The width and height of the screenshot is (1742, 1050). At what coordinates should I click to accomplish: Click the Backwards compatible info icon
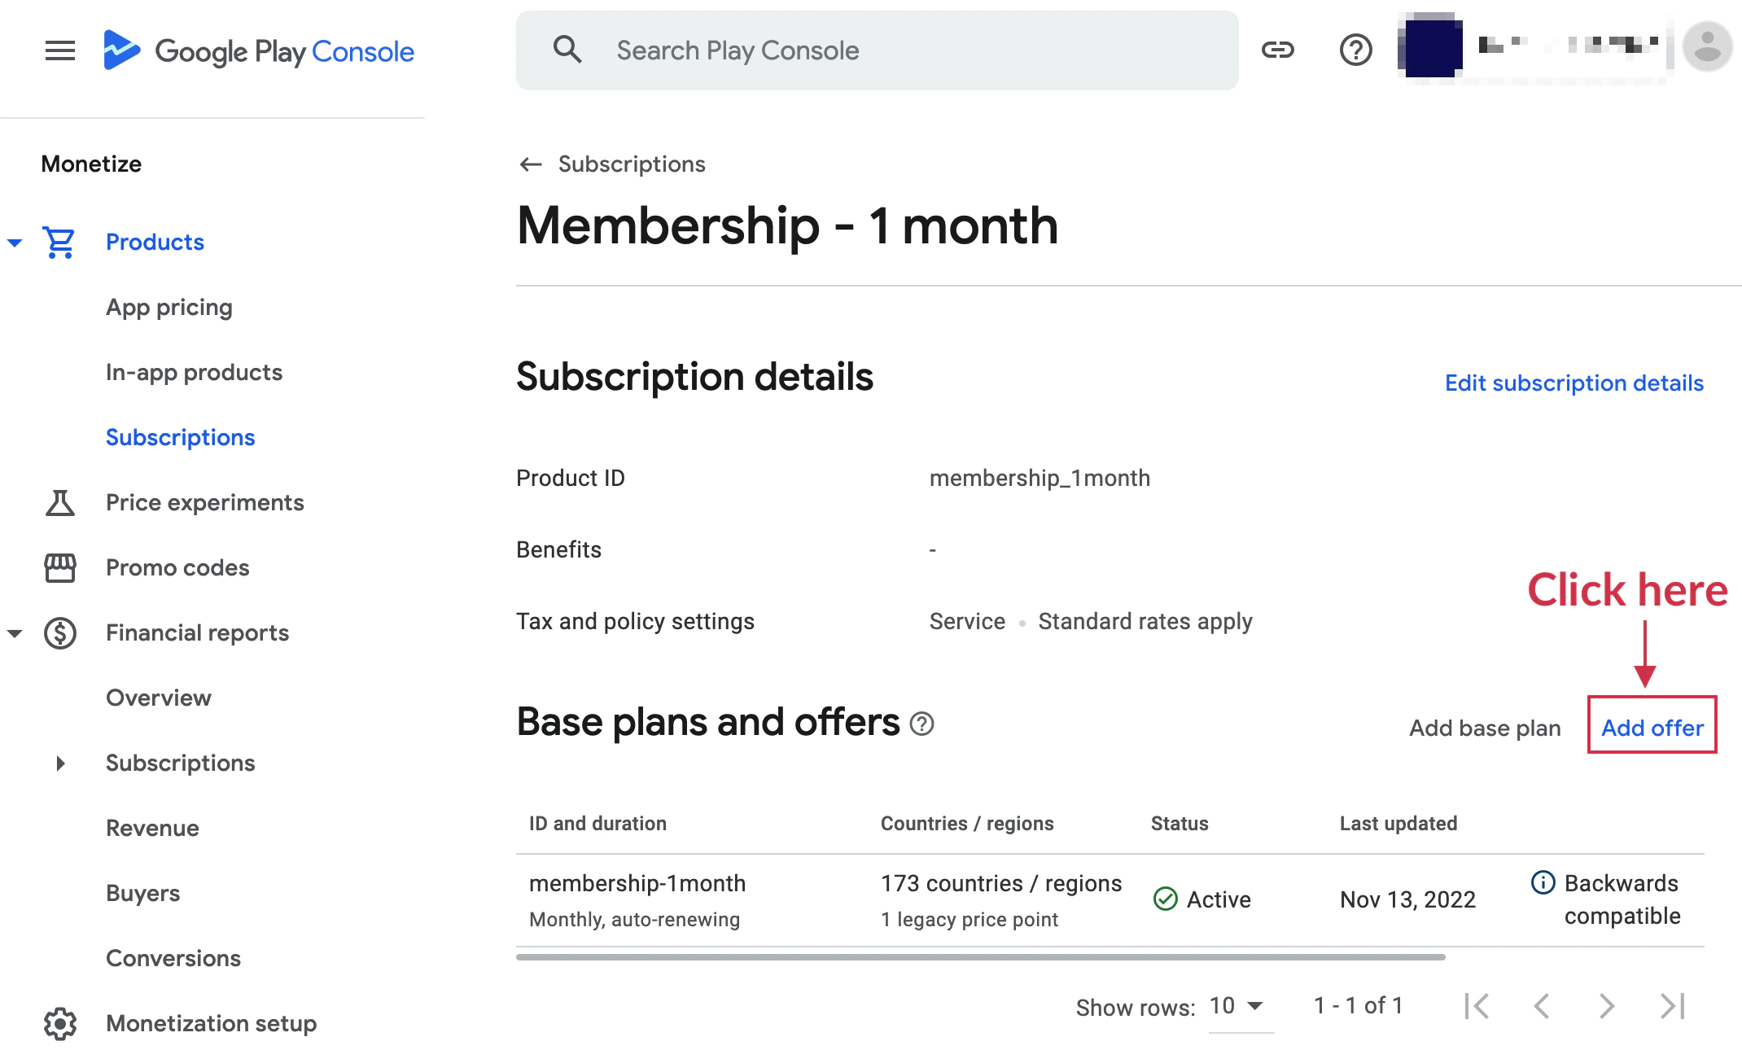[x=1543, y=882]
